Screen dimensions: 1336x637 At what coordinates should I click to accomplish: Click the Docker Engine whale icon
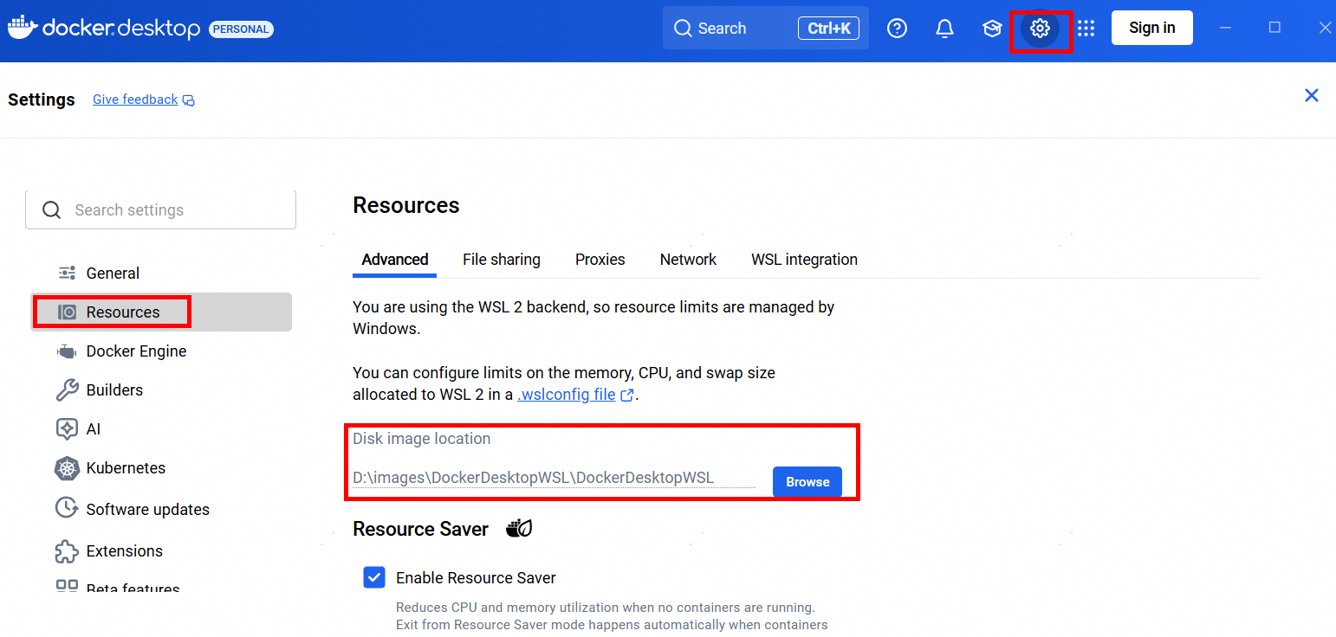(x=67, y=351)
